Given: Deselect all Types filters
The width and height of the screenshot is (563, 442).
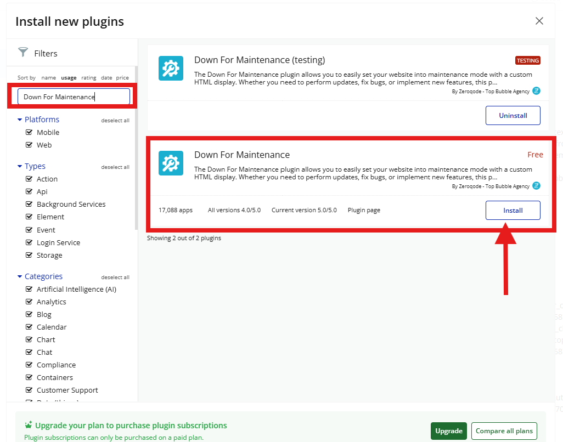Looking at the screenshot, I should (x=115, y=167).
